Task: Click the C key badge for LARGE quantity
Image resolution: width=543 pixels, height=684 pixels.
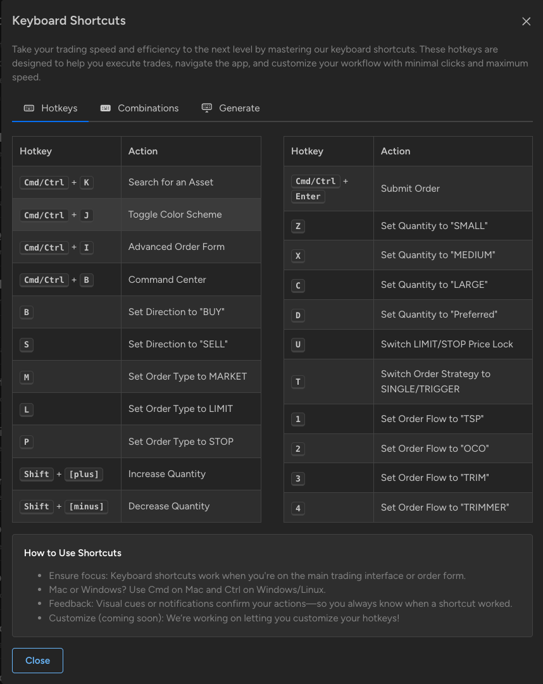Action: point(298,286)
